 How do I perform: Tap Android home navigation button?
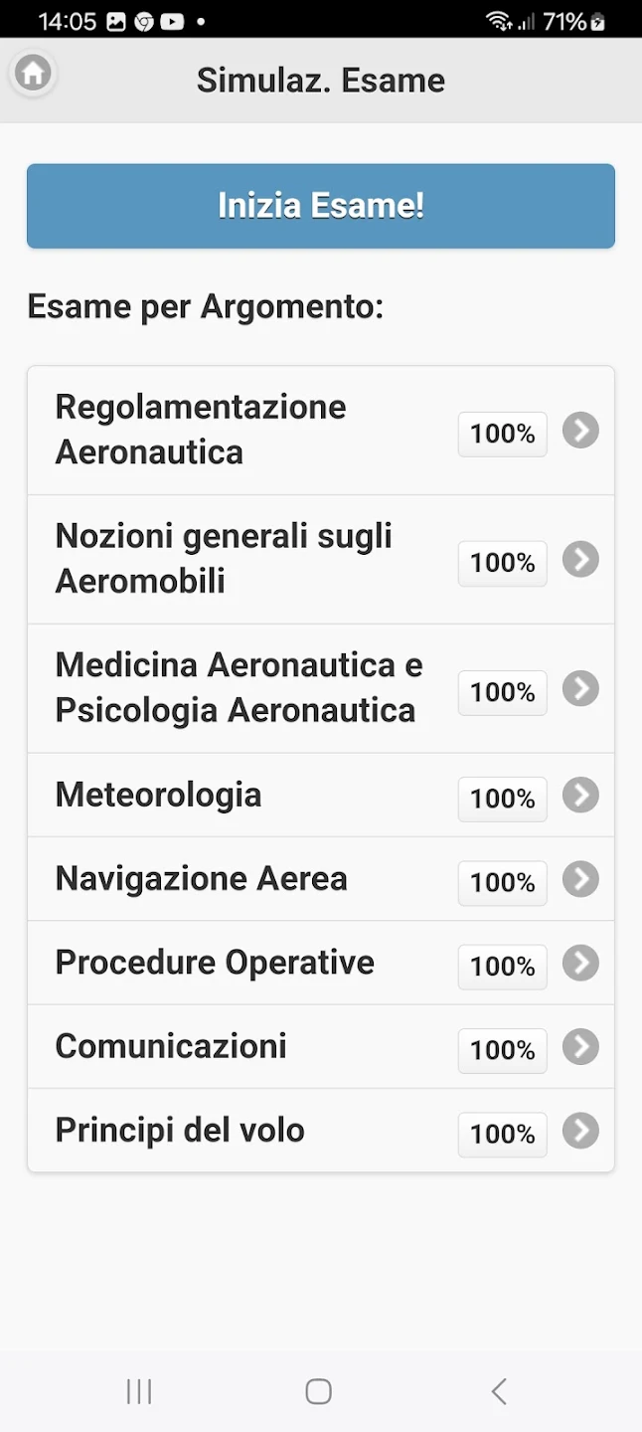(318, 1391)
